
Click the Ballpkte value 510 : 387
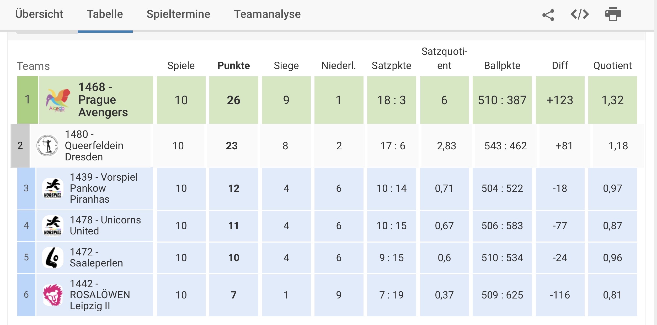[502, 100]
